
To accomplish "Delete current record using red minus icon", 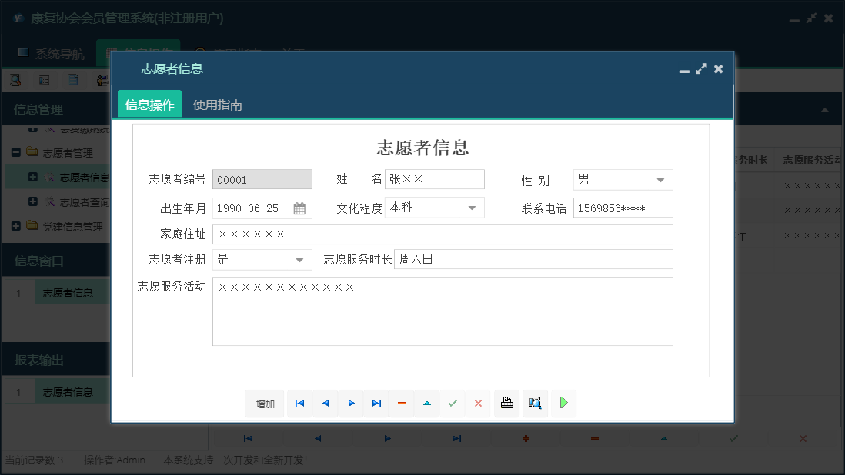I will [x=401, y=403].
